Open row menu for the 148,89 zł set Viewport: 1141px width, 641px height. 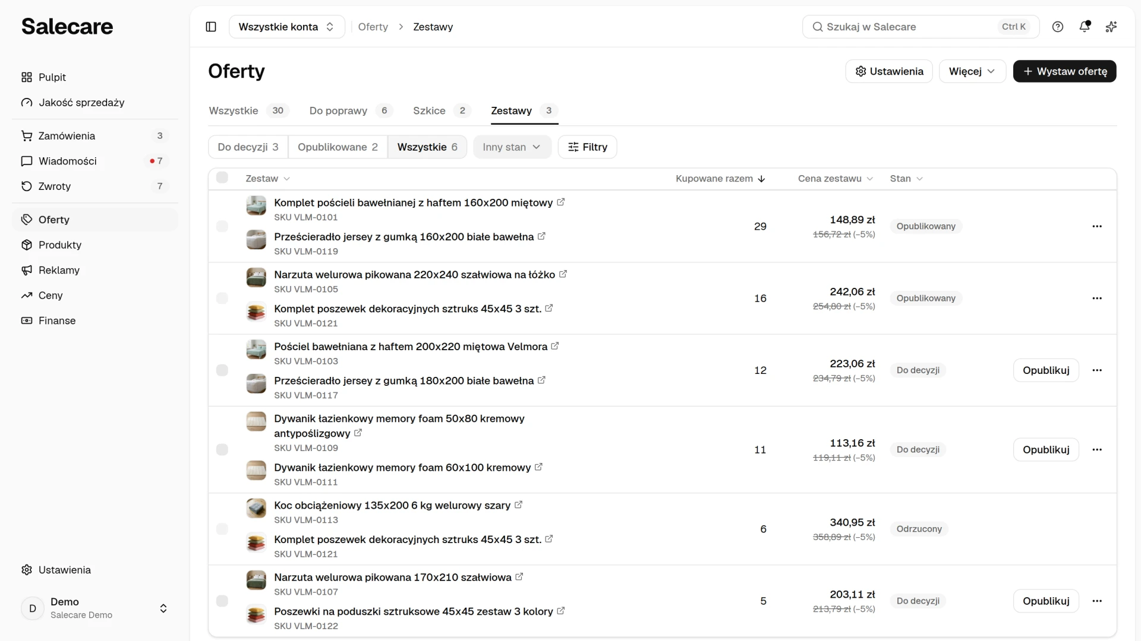(x=1097, y=226)
